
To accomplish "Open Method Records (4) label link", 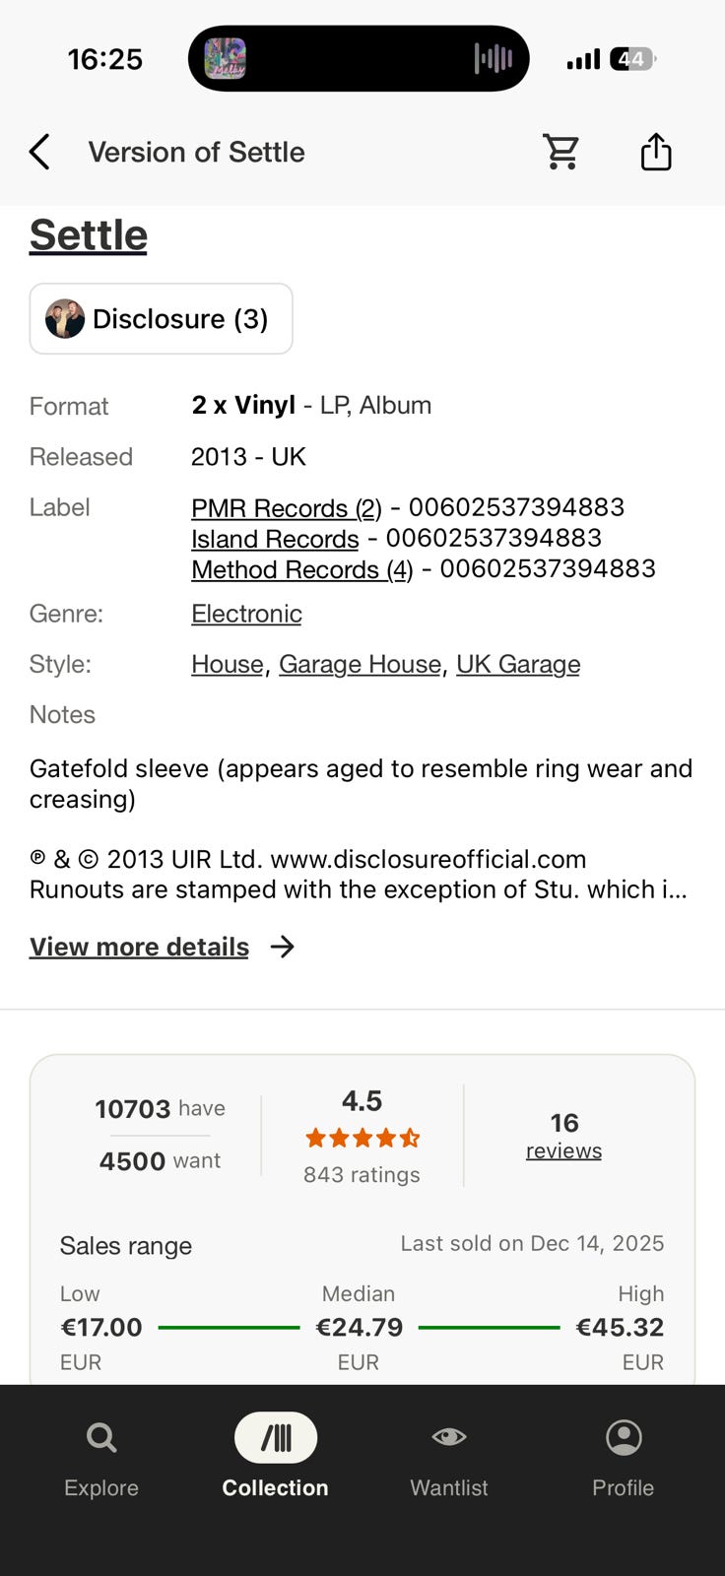I will click(302, 569).
